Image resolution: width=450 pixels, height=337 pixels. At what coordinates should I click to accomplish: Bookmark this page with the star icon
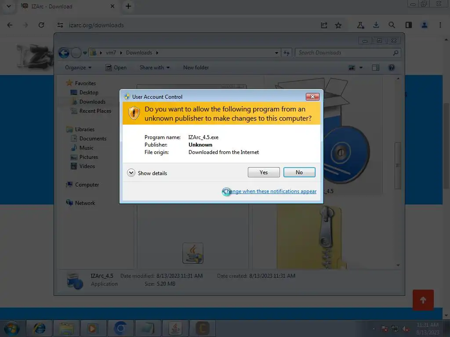[x=338, y=25]
